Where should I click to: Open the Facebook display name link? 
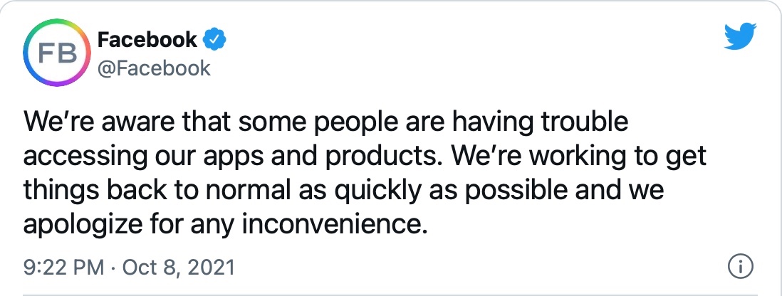147,40
